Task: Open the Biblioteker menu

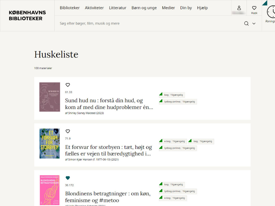Action: click(x=70, y=8)
